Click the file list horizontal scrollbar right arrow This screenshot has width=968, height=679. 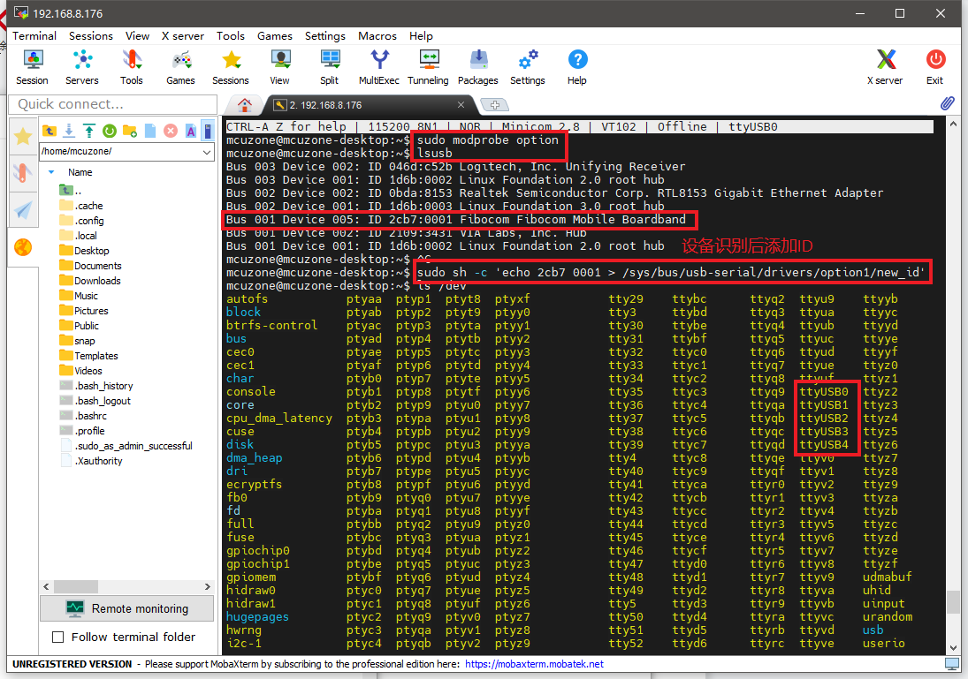(x=208, y=586)
